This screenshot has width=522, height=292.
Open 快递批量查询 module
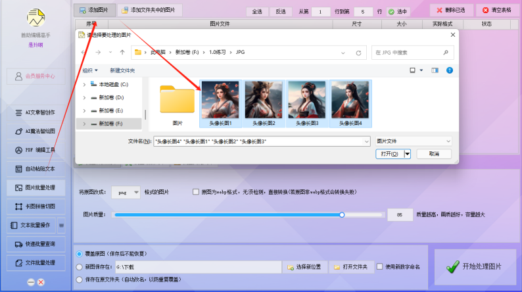tap(36, 244)
